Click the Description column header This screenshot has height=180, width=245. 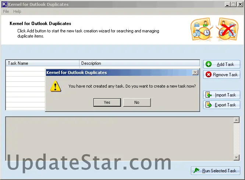[x=139, y=63]
